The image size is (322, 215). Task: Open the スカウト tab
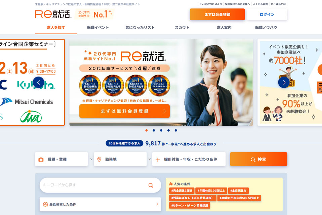(x=182, y=28)
